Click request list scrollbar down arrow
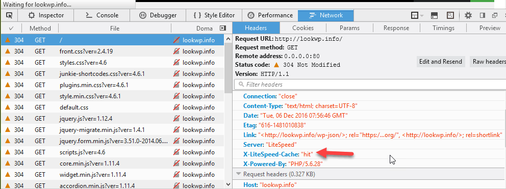506x189 pixels. [228, 185]
